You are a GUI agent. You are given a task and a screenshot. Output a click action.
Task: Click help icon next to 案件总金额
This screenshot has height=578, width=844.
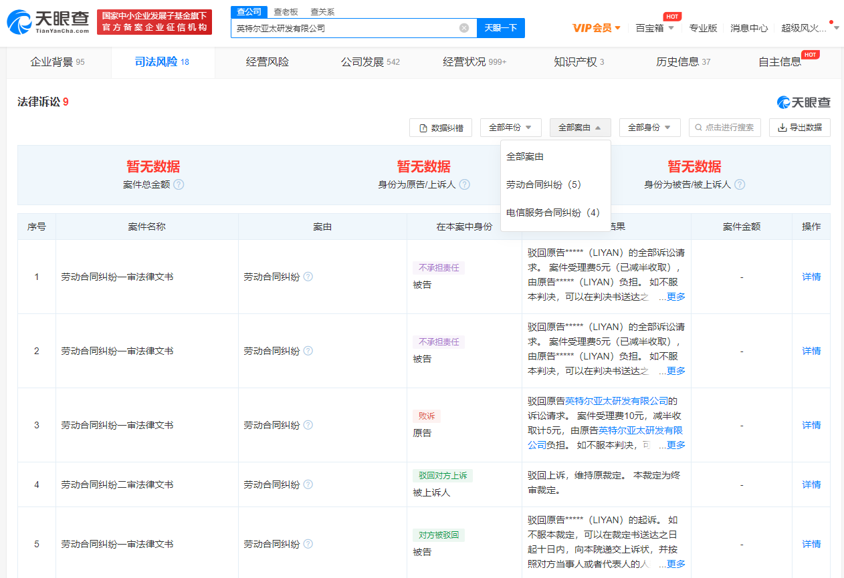tap(179, 184)
